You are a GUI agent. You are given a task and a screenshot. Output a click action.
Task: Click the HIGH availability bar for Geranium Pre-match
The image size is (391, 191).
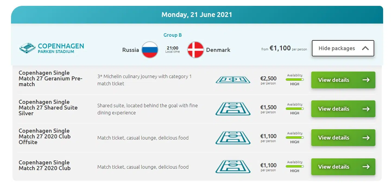[295, 80]
